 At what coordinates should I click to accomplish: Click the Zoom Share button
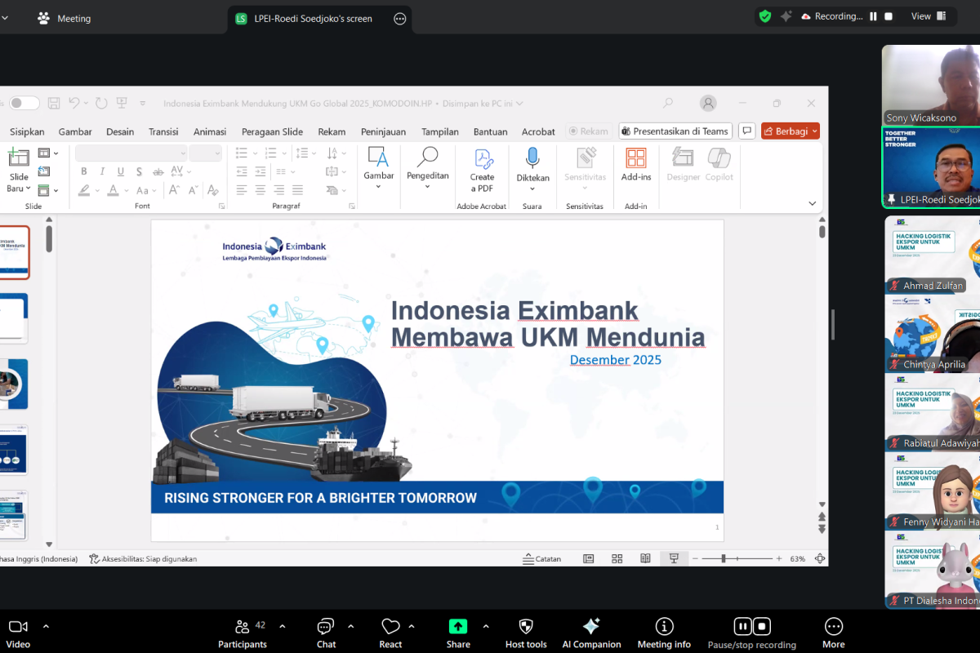point(458,633)
